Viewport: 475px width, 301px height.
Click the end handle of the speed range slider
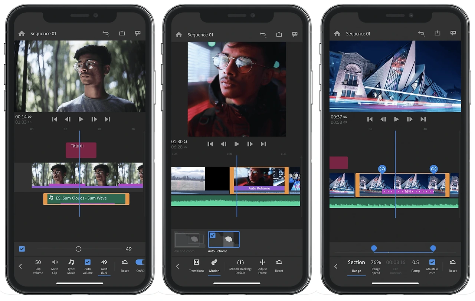[x=433, y=248]
